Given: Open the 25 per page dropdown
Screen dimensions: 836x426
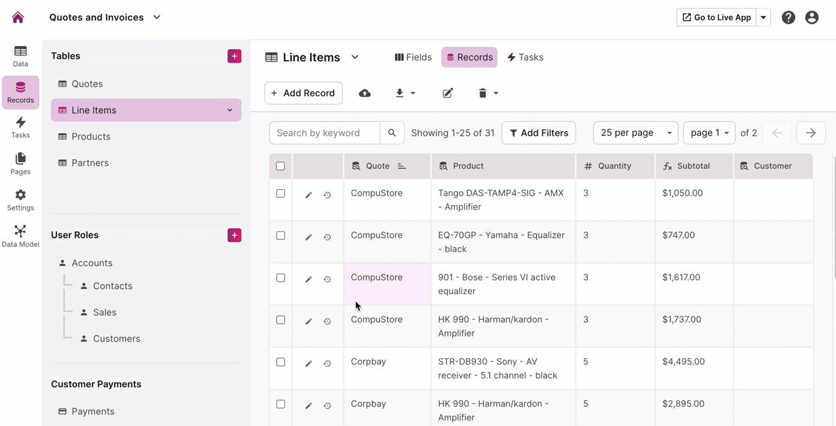Looking at the screenshot, I should [635, 133].
